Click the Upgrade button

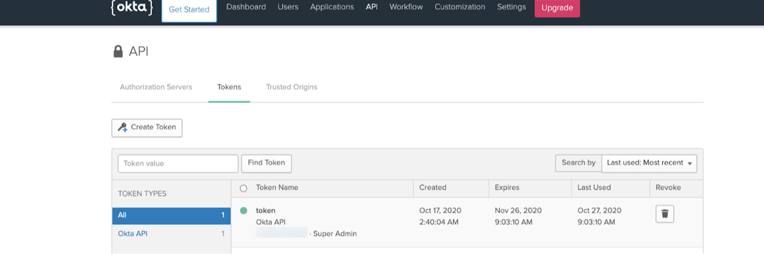pos(557,8)
